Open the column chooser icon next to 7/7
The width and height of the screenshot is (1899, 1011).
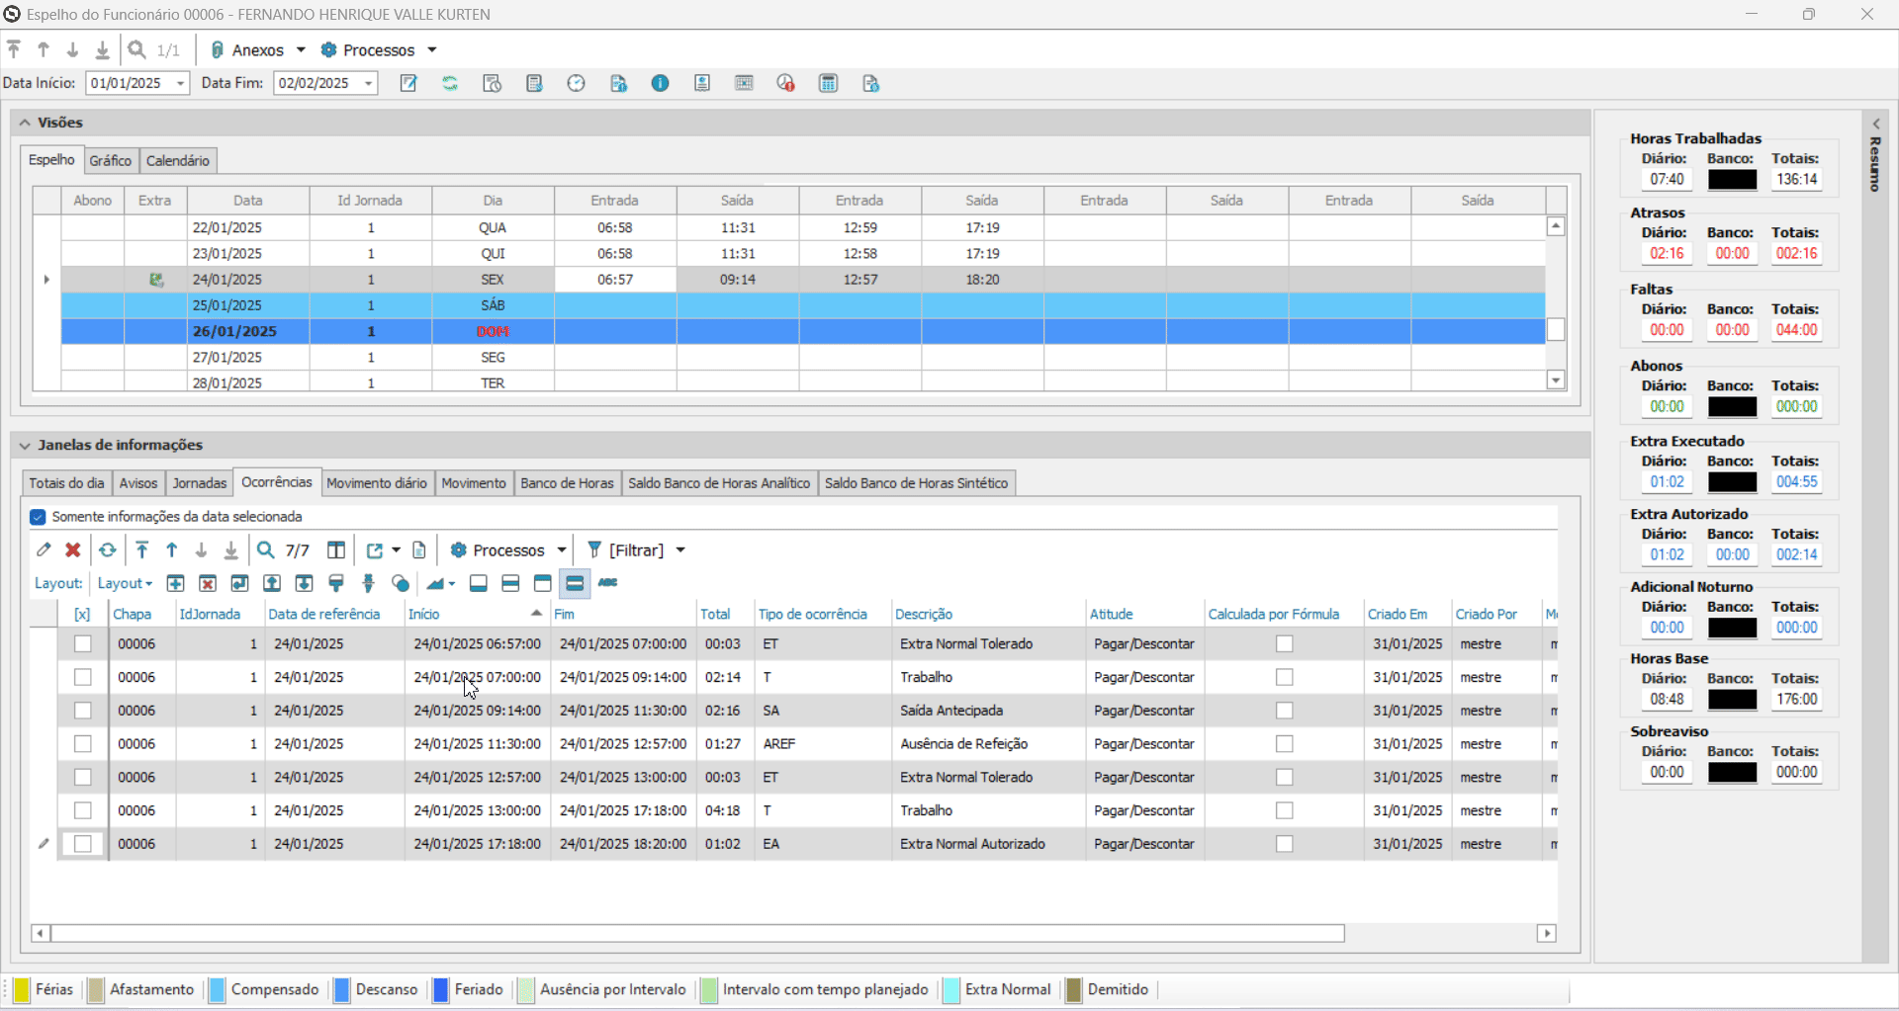pos(336,549)
